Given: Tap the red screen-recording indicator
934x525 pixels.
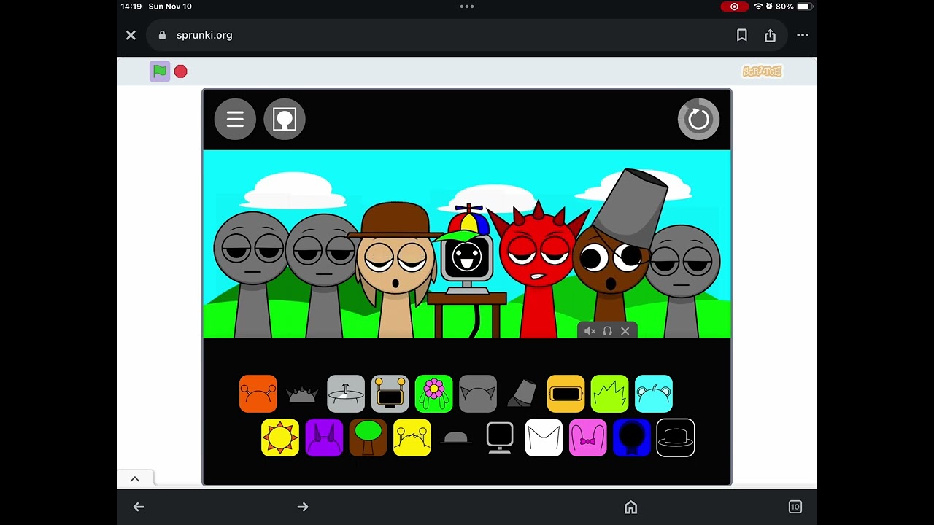Looking at the screenshot, I should click(734, 7).
